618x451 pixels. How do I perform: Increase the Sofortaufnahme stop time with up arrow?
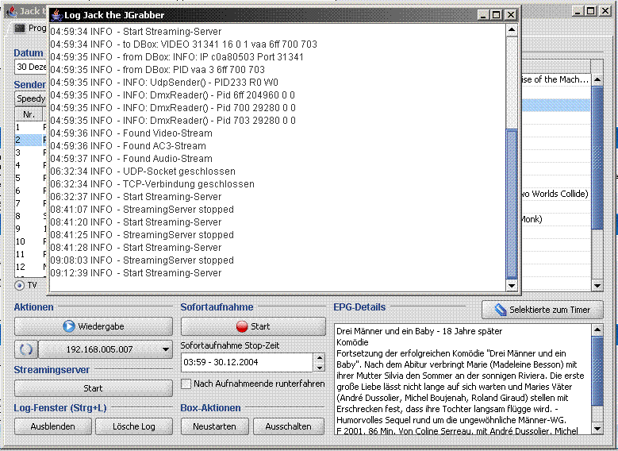pos(319,358)
